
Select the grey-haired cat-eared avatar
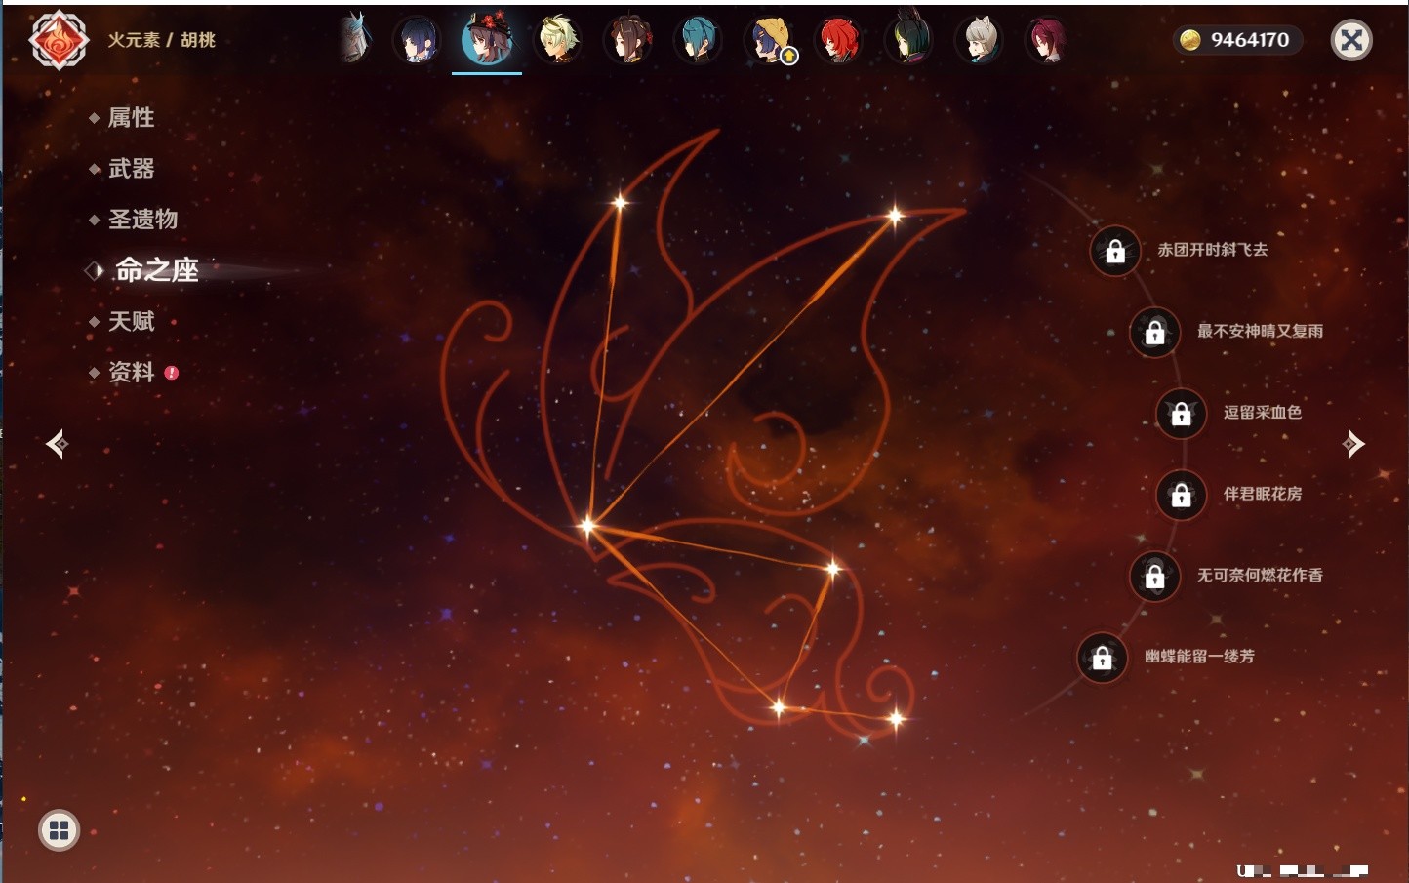[979, 40]
